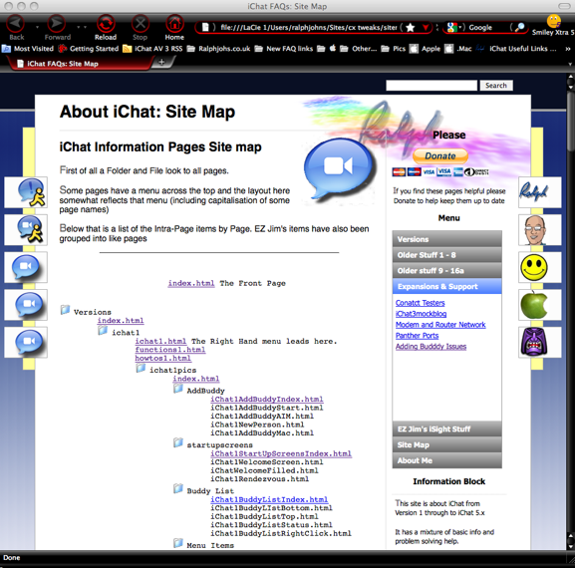Click the site search text field
The width and height of the screenshot is (575, 568).
[x=431, y=86]
